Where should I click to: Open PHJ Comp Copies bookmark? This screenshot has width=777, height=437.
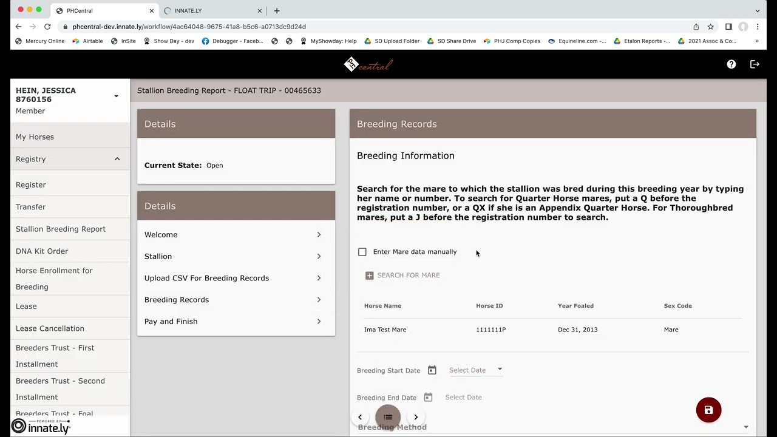coord(512,41)
